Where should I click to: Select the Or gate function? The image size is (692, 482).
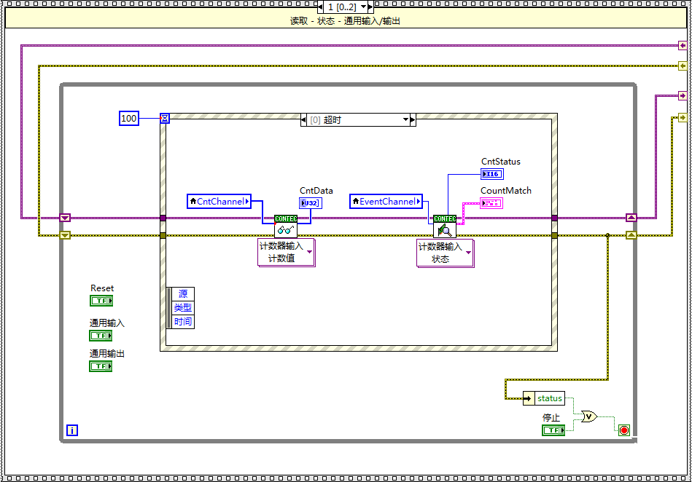point(588,416)
